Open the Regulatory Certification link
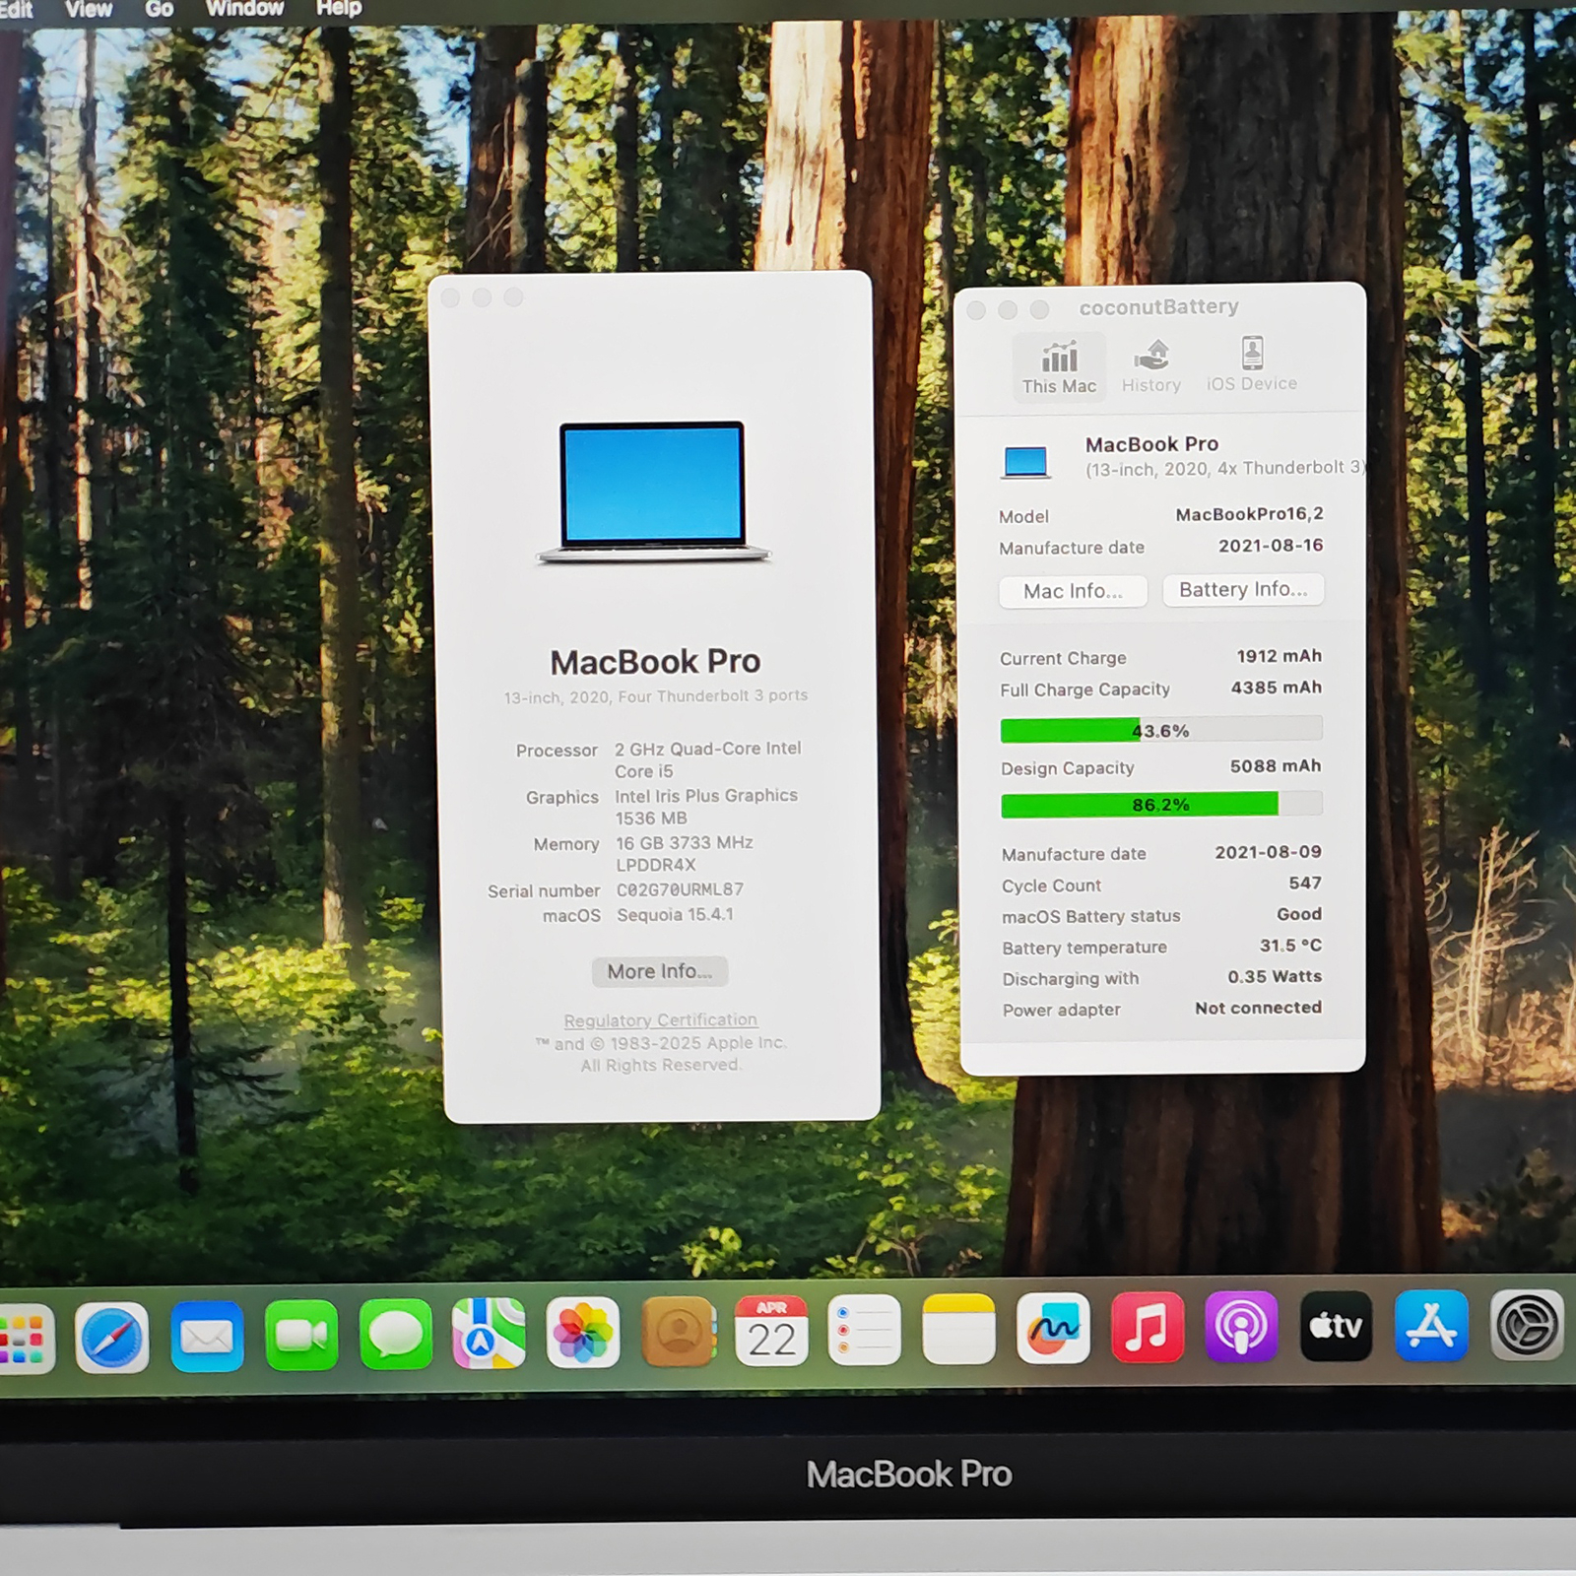Image resolution: width=1576 pixels, height=1576 pixels. pos(661,1020)
